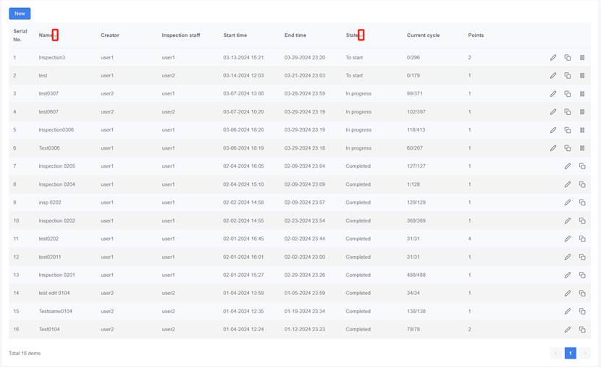Copy the Inspection 0204 row

coord(582,184)
